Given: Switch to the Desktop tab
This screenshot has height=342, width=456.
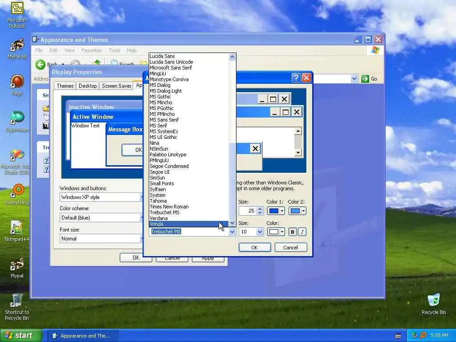Looking at the screenshot, I should (88, 86).
